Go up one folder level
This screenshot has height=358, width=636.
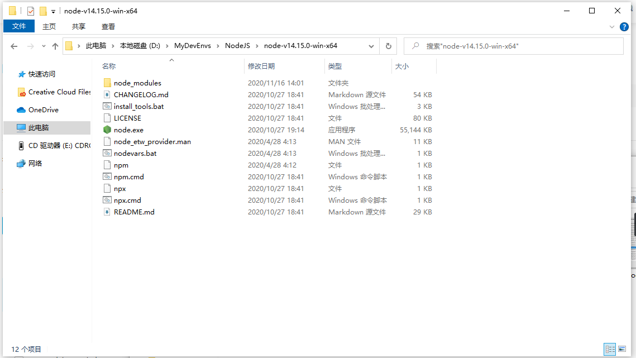[55, 46]
